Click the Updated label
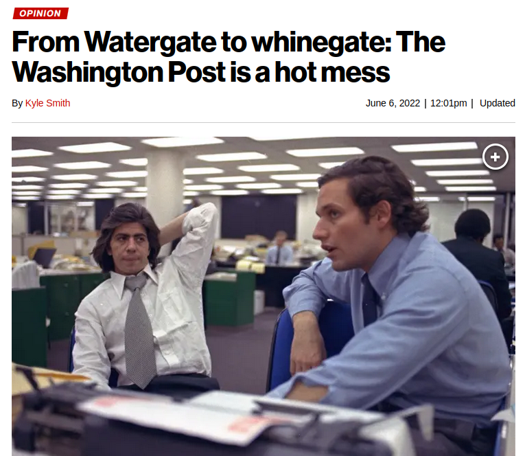525x456 pixels. tap(498, 103)
